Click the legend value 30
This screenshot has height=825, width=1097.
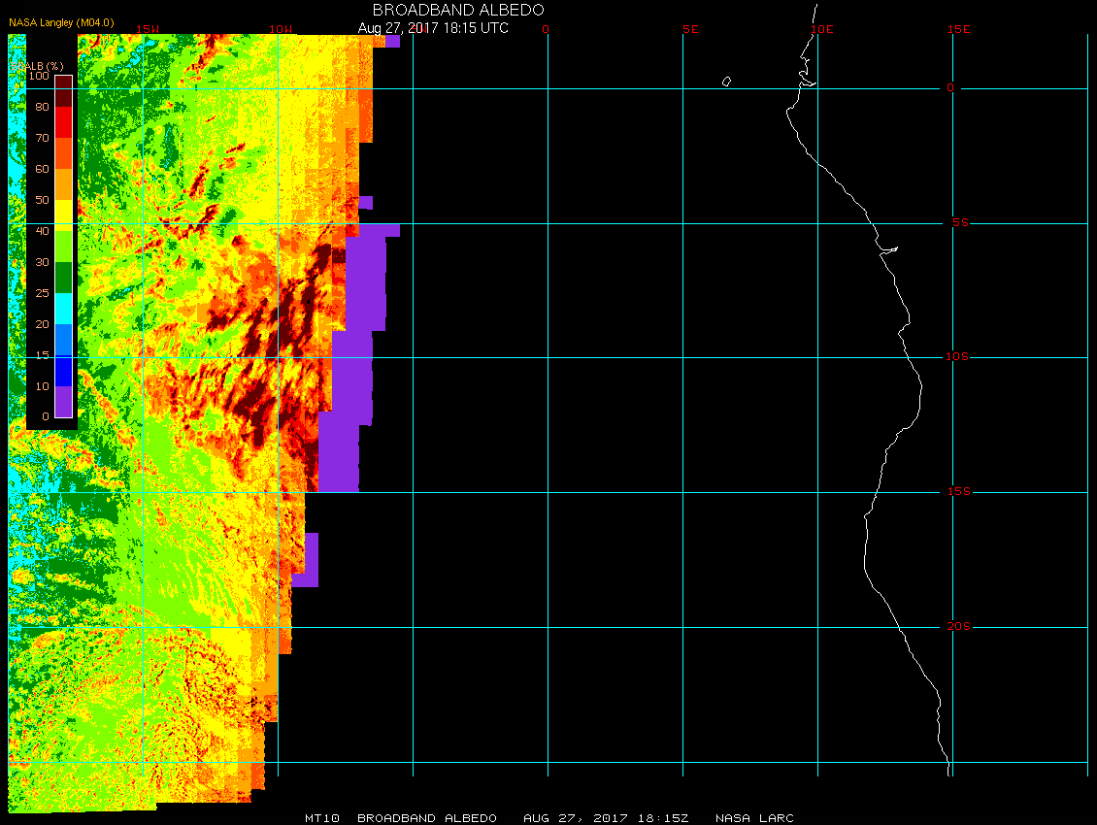42,262
